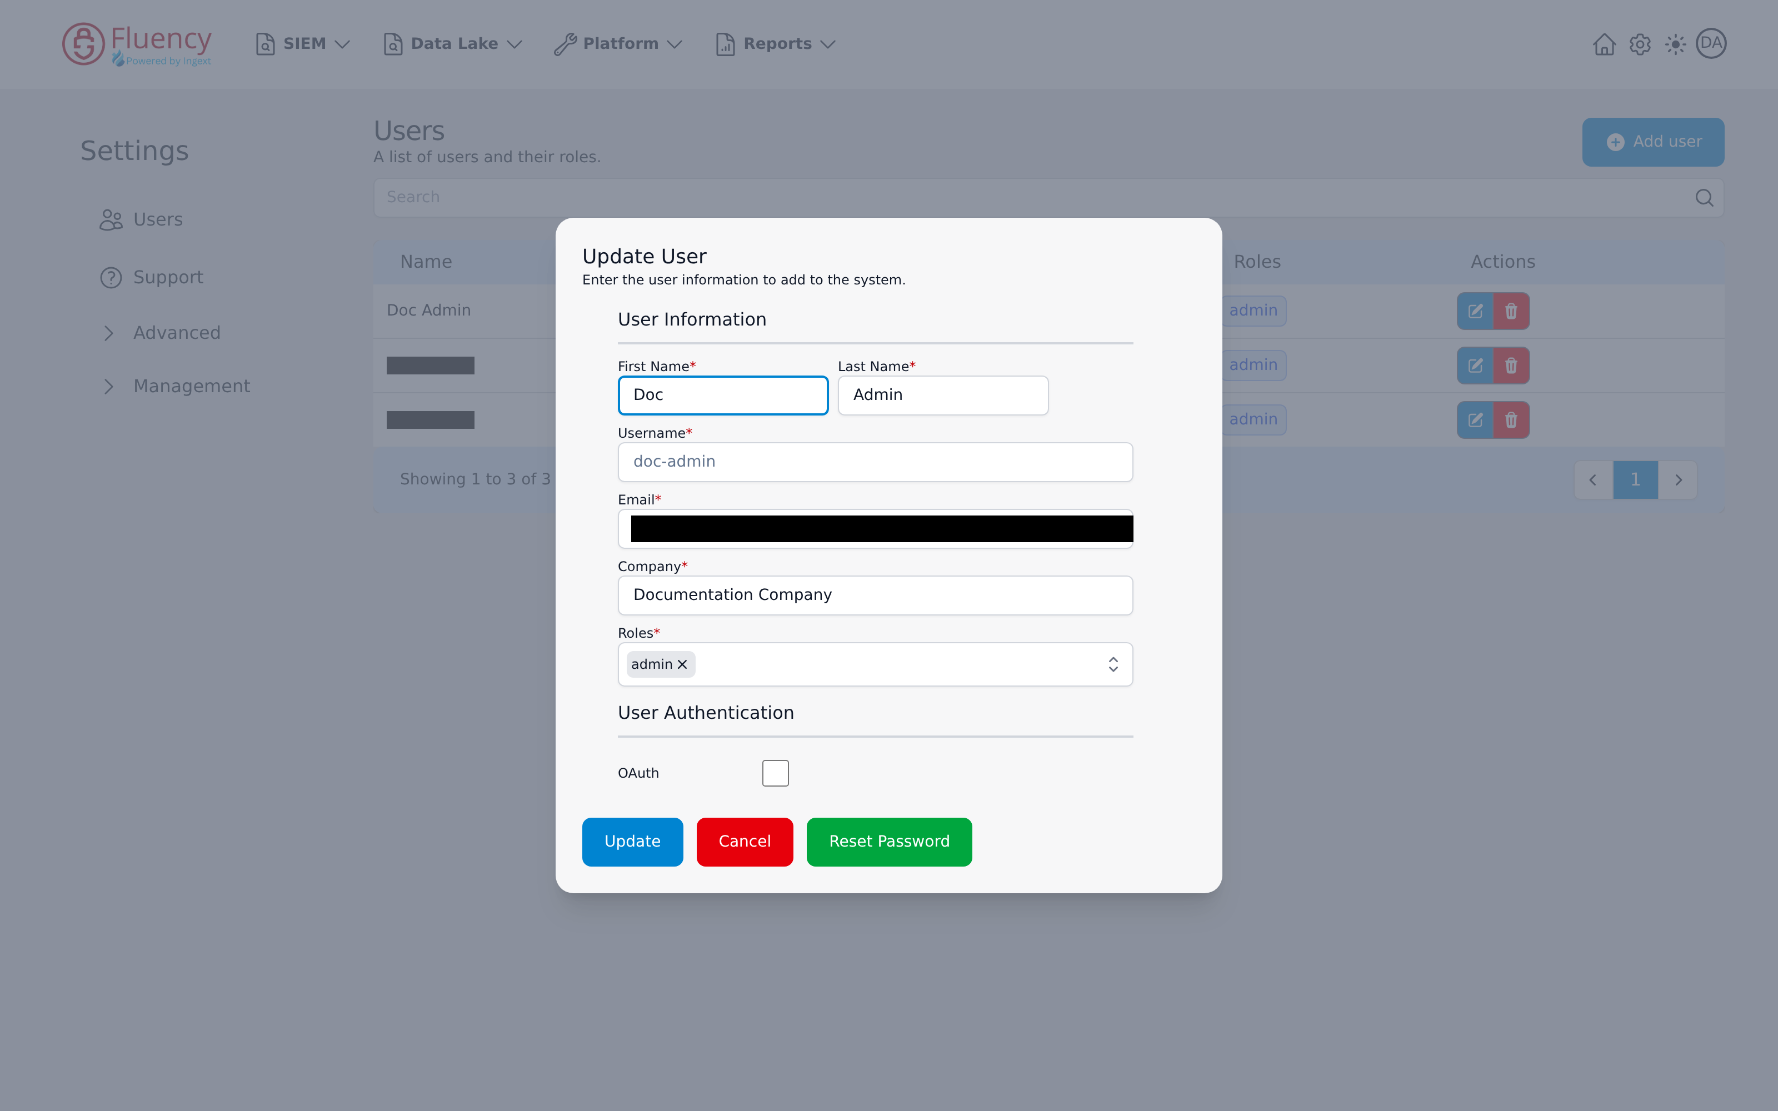This screenshot has height=1111, width=1778.
Task: Click the Actions column header
Action: coord(1502,262)
